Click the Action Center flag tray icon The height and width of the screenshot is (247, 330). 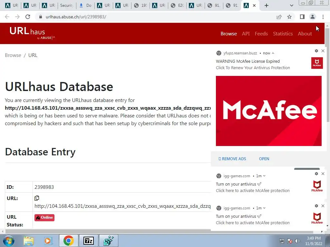pyautogui.click(x=290, y=241)
